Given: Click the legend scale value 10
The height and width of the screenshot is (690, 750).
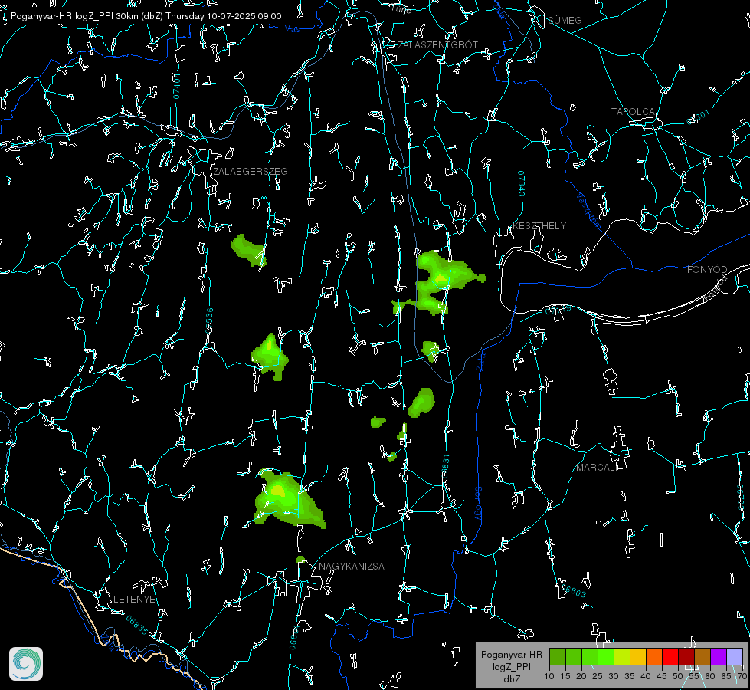Looking at the screenshot, I should [x=549, y=676].
